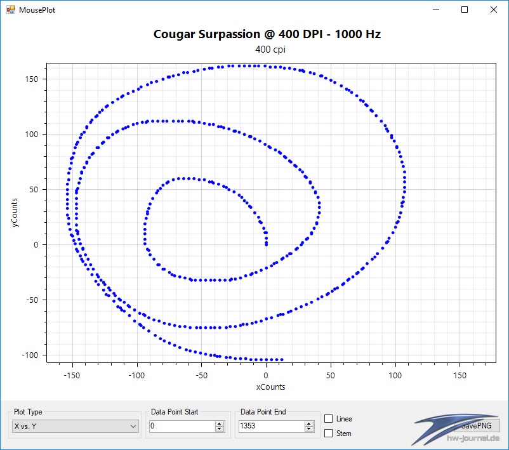
Task: Click x-axis tick label -150
Action: click(72, 376)
